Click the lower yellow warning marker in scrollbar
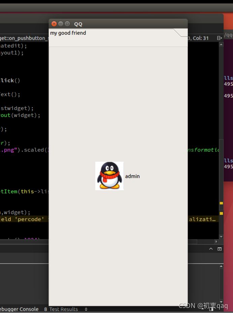 coord(221,213)
